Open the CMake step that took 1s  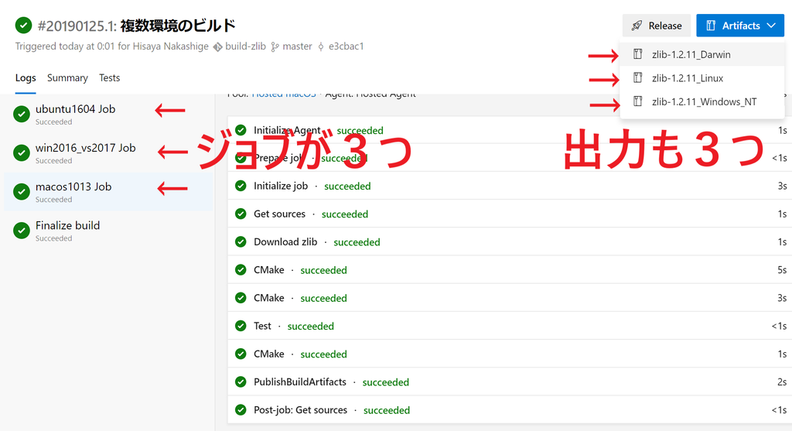coord(510,354)
